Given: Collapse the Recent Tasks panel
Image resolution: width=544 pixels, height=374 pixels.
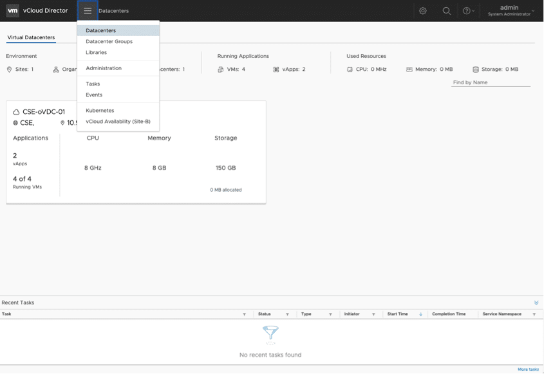Looking at the screenshot, I should 536,303.
